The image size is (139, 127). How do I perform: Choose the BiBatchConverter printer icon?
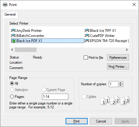click(13, 36)
